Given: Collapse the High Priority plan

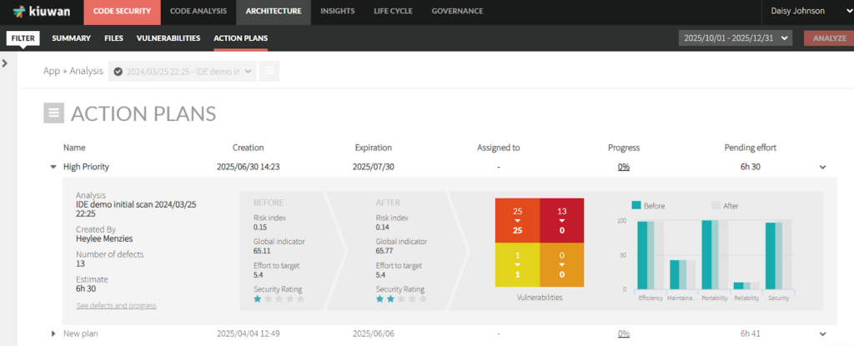Looking at the screenshot, I should tap(53, 168).
